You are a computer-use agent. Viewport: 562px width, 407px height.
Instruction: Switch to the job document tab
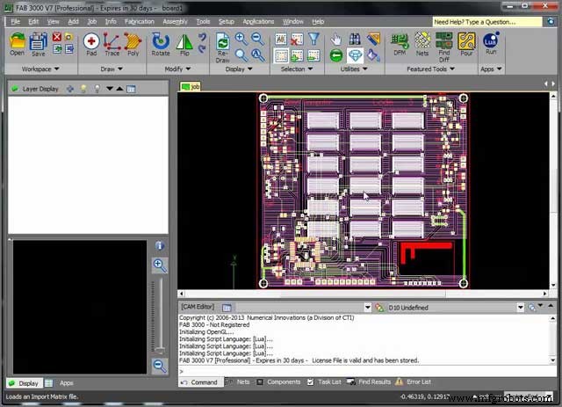pyautogui.click(x=191, y=86)
